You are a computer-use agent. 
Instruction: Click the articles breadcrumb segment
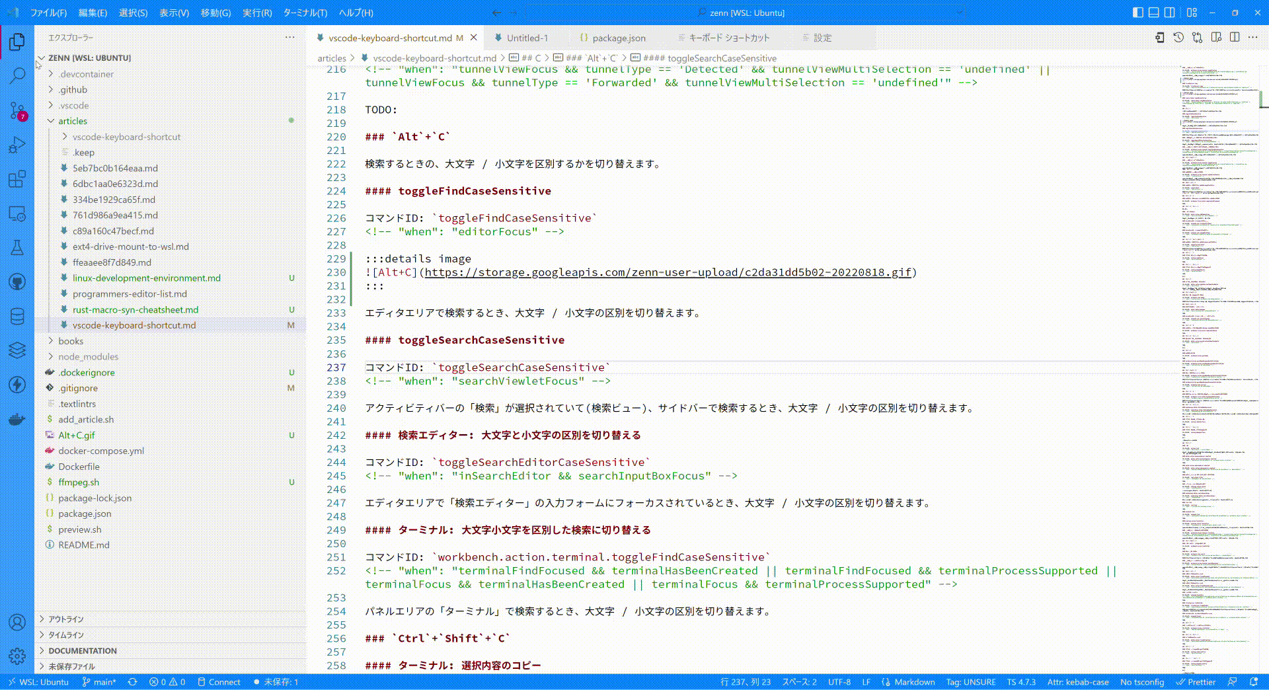pyautogui.click(x=332, y=58)
